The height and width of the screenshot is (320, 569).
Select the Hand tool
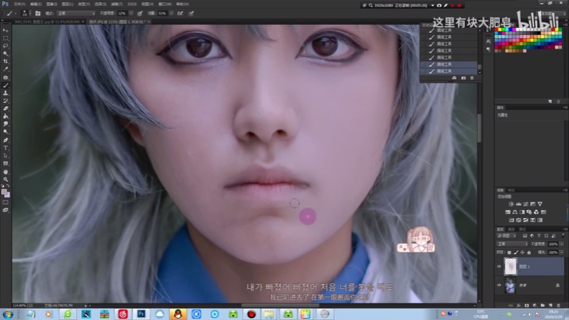click(x=5, y=171)
